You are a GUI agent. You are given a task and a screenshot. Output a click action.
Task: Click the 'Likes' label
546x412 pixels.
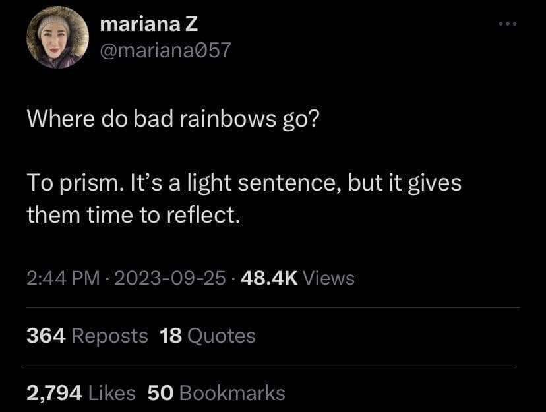(x=111, y=393)
